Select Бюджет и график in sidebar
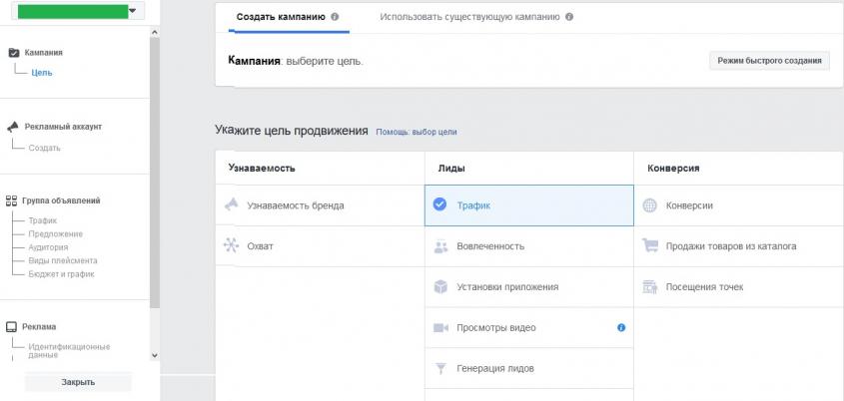Image resolution: width=844 pixels, height=401 pixels. pos(61,274)
